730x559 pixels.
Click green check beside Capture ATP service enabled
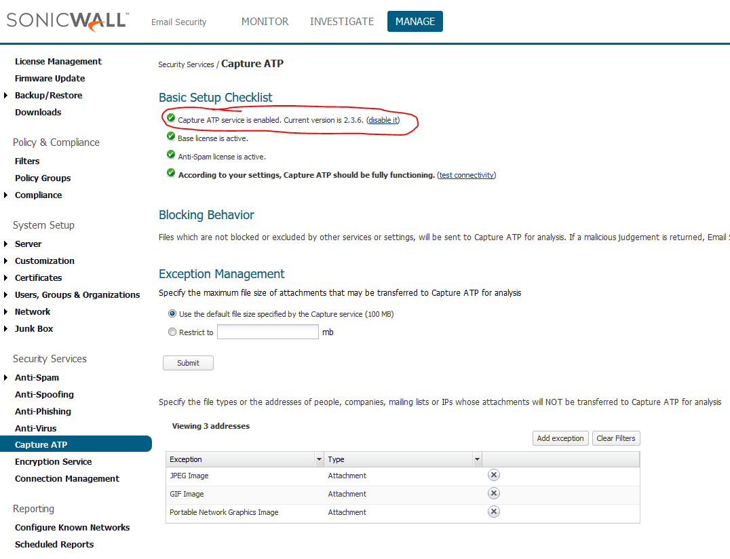pos(171,118)
